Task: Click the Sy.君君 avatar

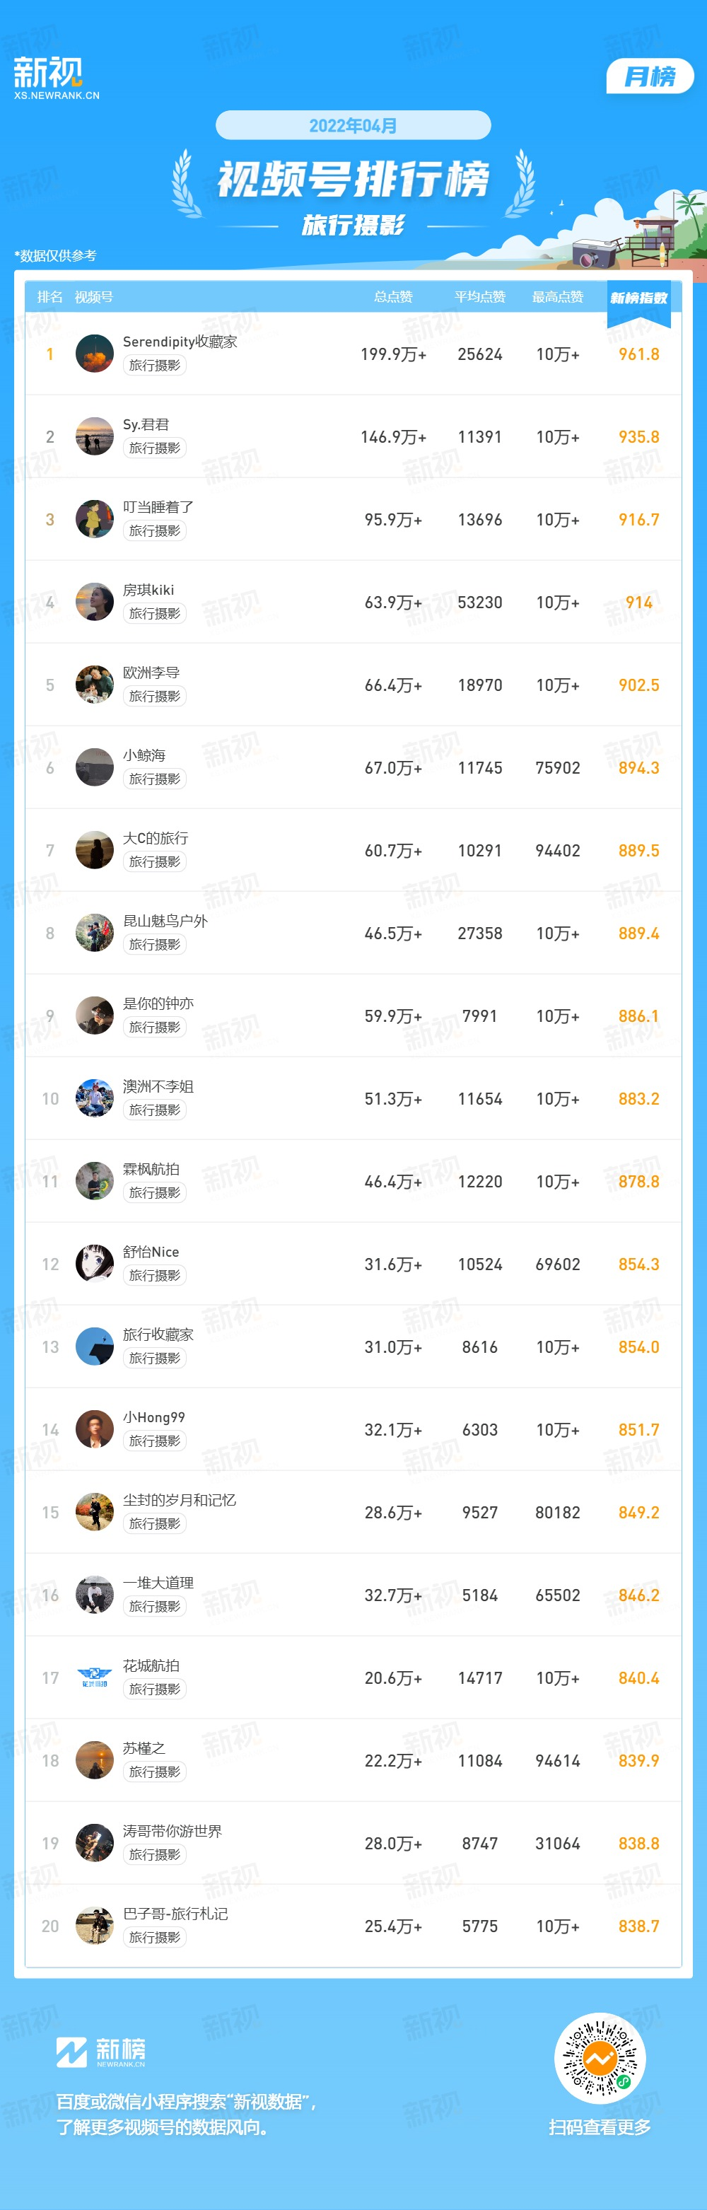Action: tap(94, 436)
